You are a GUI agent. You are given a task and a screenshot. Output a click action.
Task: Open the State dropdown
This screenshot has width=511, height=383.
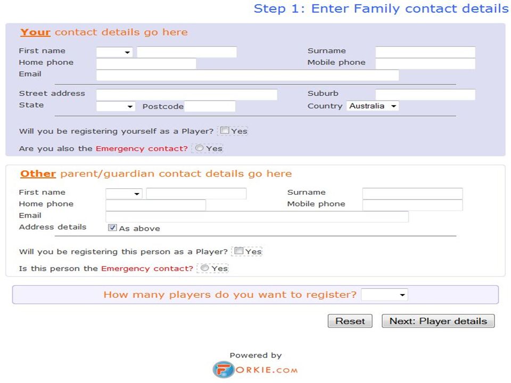click(116, 106)
